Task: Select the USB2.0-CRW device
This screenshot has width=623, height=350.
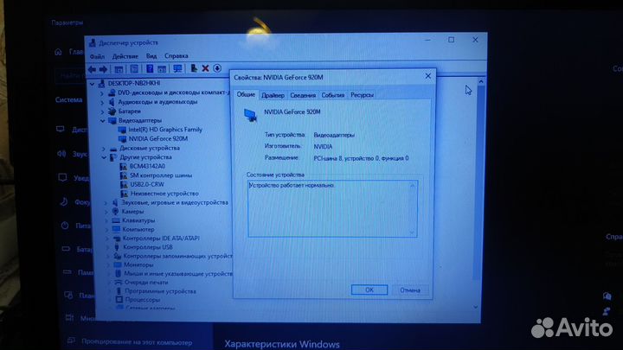Action: coord(147,185)
